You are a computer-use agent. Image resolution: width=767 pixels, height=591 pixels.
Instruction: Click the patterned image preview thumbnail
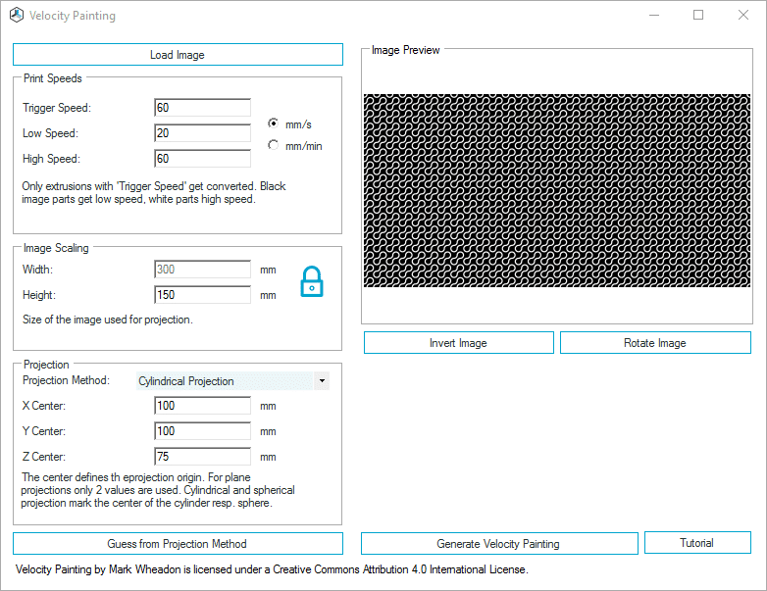557,191
